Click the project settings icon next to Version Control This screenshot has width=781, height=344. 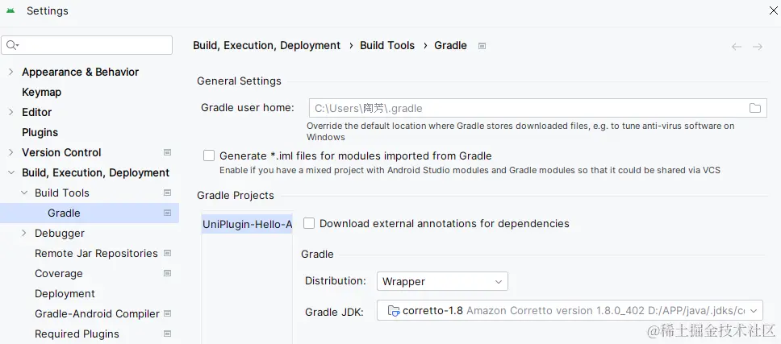pyautogui.click(x=168, y=152)
